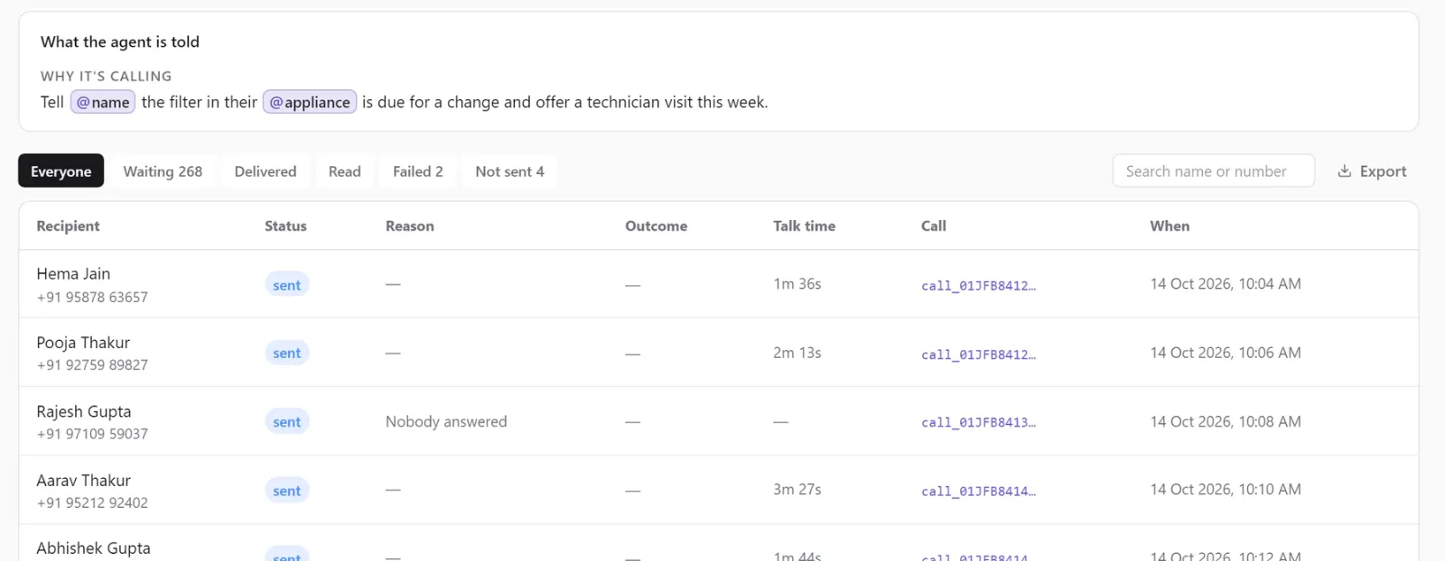Click phone number +91 95212 92402
1445x561 pixels.
(92, 502)
